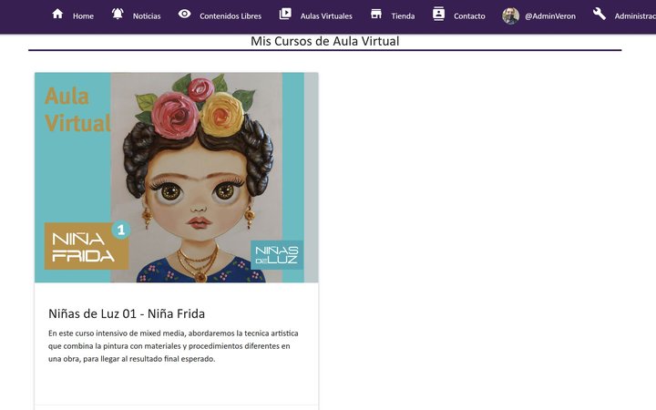Select Contenidos Libres text in navbar

pyautogui.click(x=231, y=16)
